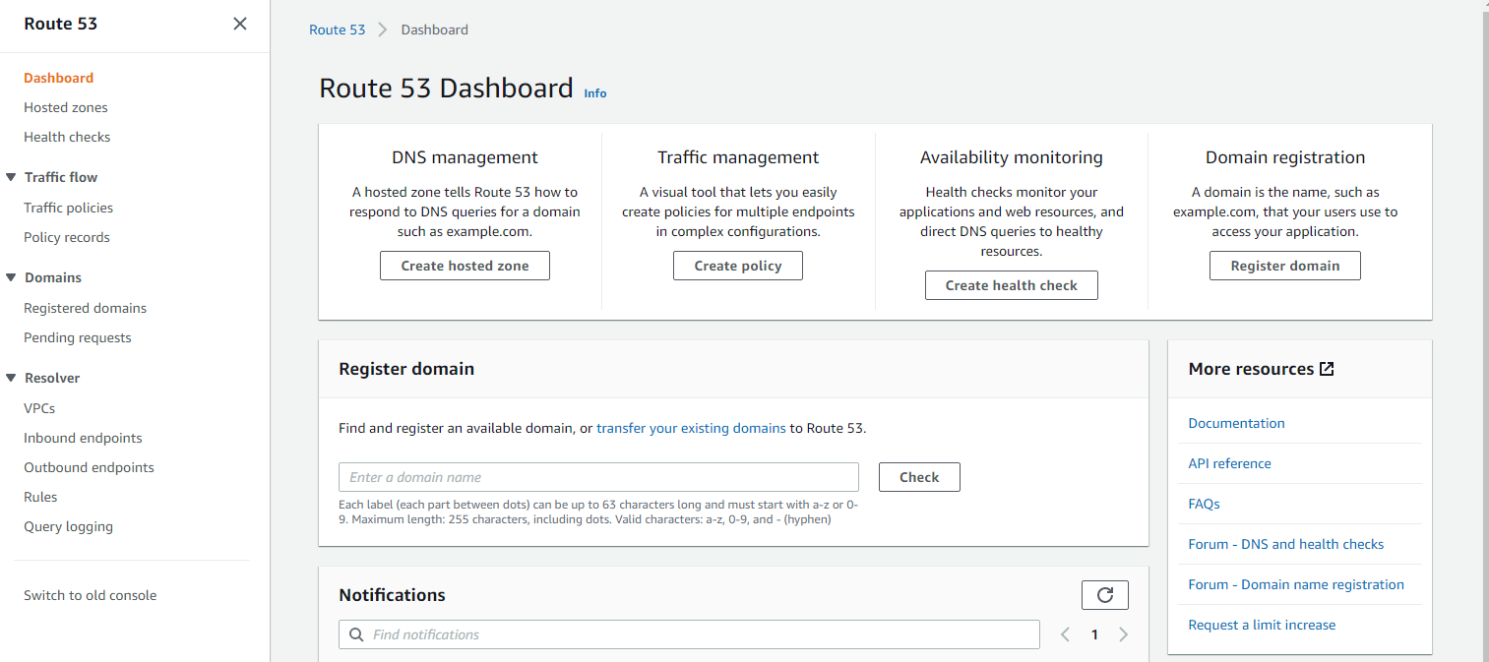Click Create health check button
This screenshot has width=1489, height=662.
(1012, 285)
